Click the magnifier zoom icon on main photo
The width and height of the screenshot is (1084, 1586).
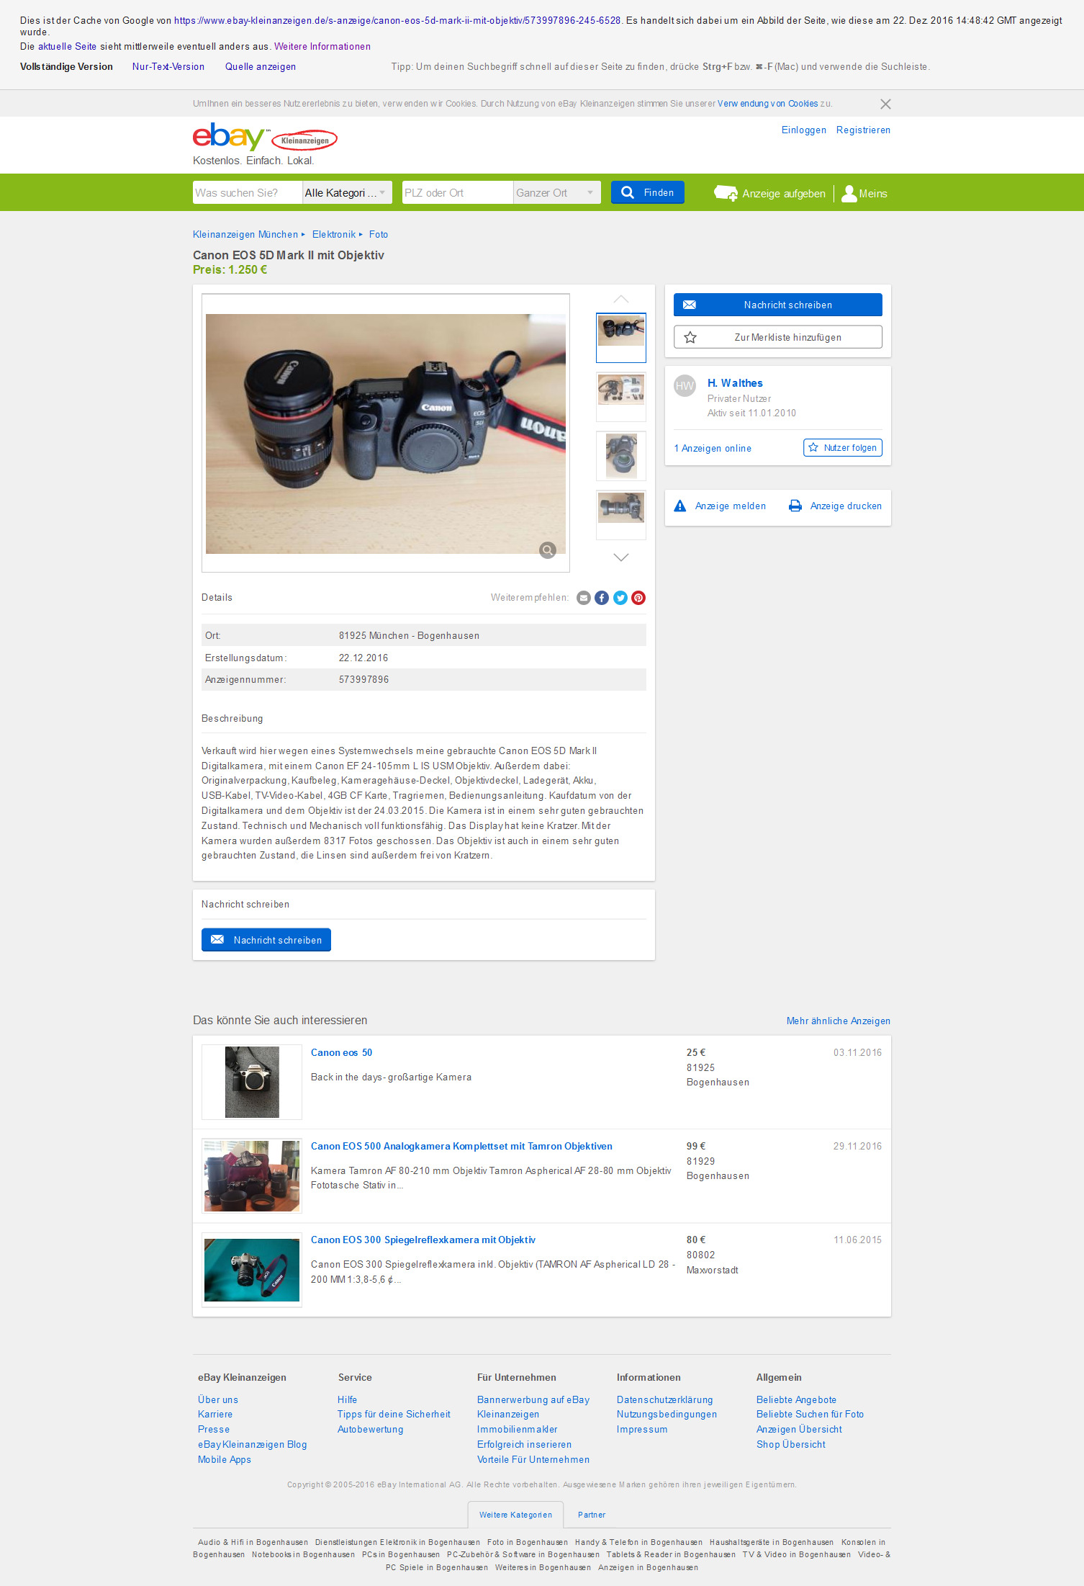click(x=548, y=550)
